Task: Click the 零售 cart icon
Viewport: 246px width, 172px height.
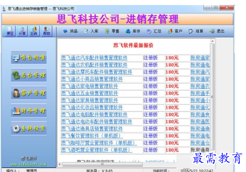Action: [x=107, y=31]
